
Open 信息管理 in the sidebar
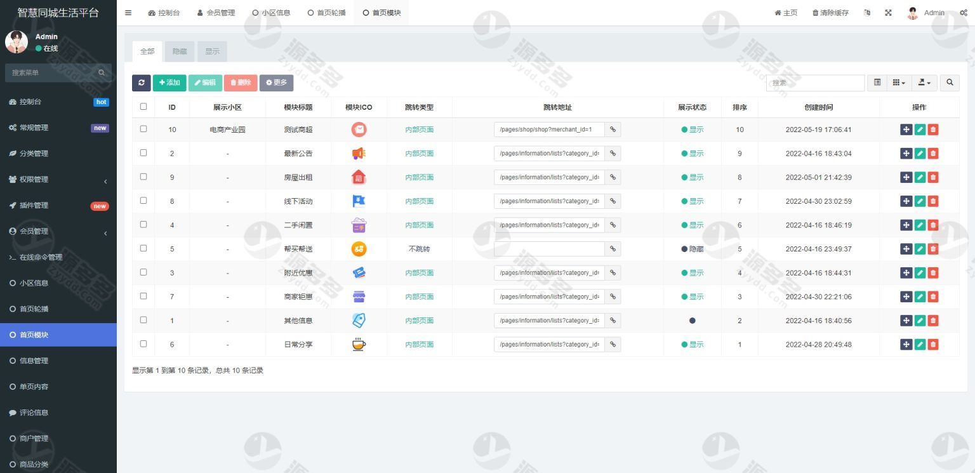(58, 361)
